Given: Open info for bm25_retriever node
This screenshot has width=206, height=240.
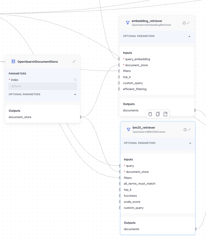Looking at the screenshot, I should pyautogui.click(x=185, y=130).
